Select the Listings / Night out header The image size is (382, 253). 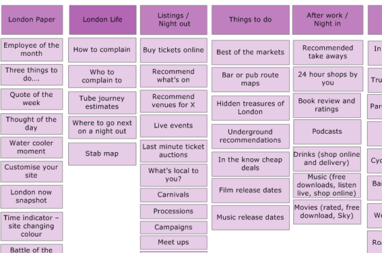pos(174,20)
